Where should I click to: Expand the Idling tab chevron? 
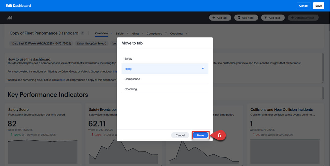(x=142, y=33)
